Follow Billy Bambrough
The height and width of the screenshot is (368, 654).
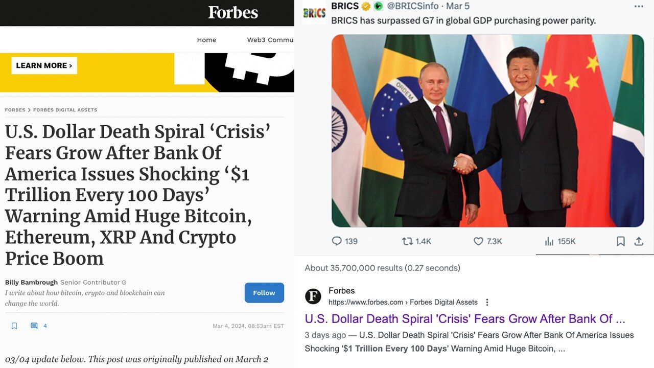point(264,293)
